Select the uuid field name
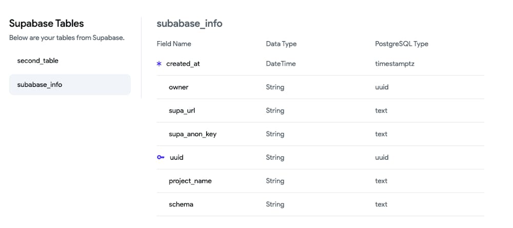This screenshot has width=513, height=228. point(176,157)
